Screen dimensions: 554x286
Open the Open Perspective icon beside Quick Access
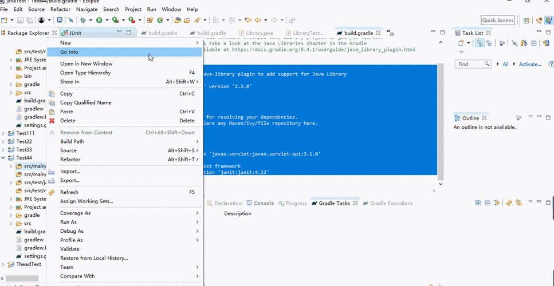pos(526,21)
